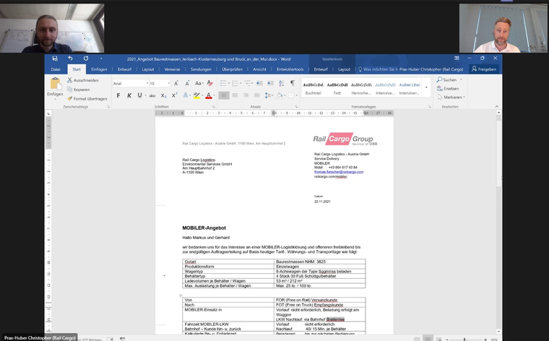The image size is (549, 341).
Task: Click the Prax-Huber Christopher account name
Action: (x=431, y=69)
